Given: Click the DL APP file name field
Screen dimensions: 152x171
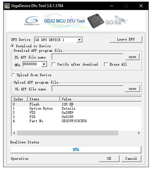Looking at the screenshot, I should point(88,57).
